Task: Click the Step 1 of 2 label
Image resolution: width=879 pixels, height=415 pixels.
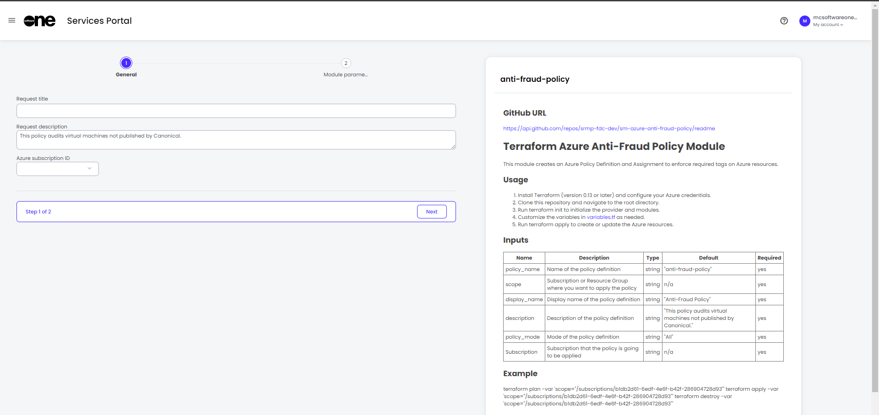Action: pos(38,212)
